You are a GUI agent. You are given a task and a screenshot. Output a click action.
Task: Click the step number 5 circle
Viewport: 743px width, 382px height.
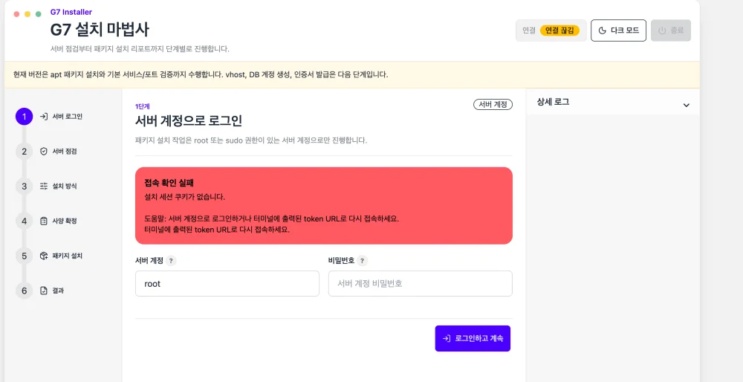(x=25, y=256)
